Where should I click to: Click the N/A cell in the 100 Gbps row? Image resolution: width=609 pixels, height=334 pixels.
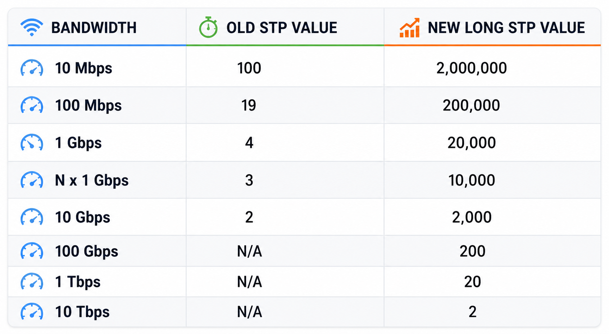coord(249,251)
